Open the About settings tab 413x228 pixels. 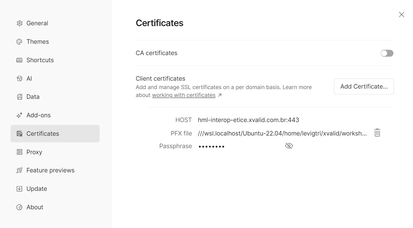click(35, 207)
